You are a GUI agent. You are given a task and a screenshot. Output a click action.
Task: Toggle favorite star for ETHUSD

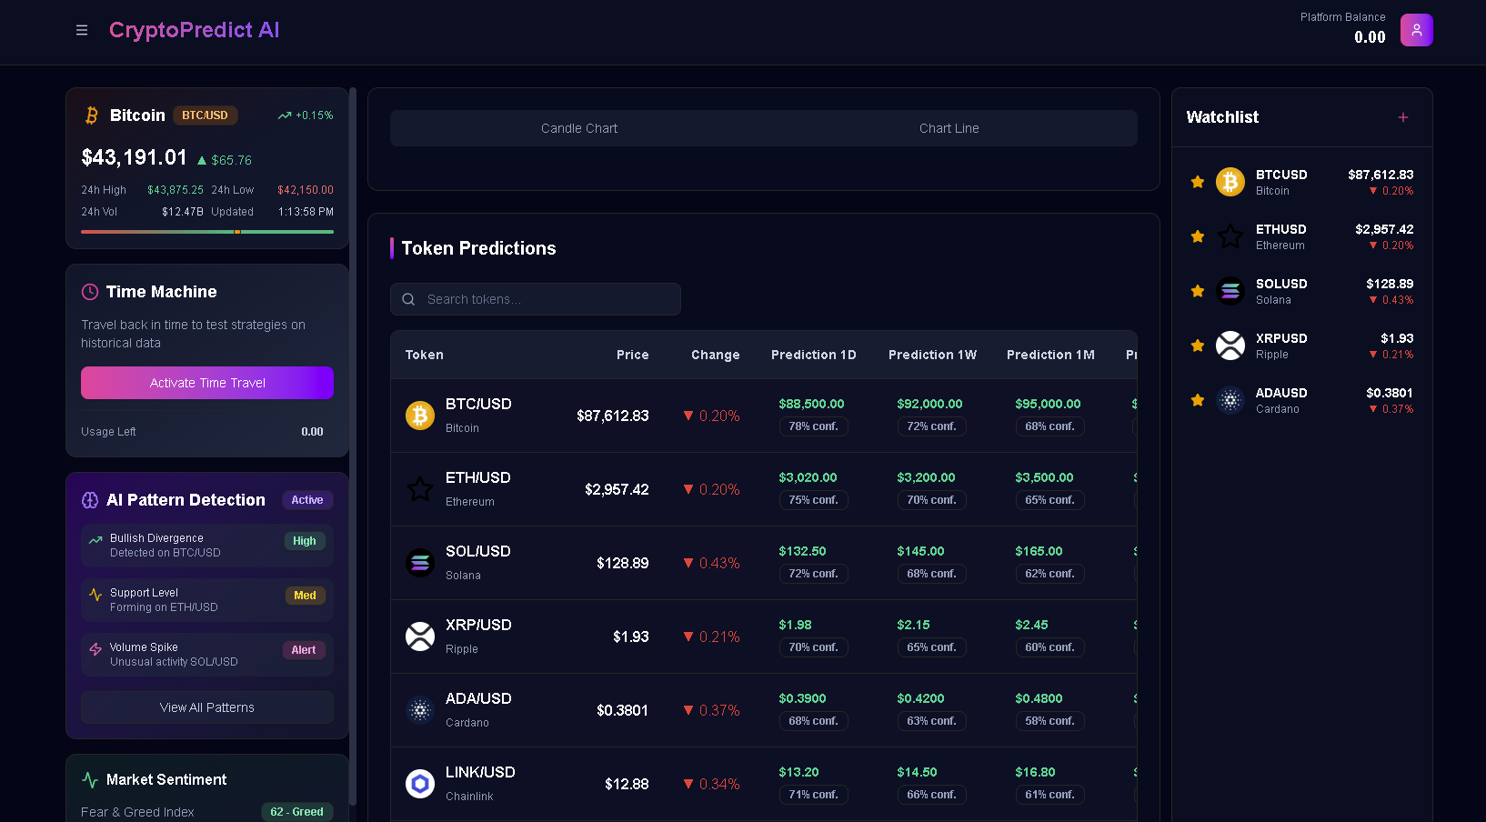point(1198,236)
